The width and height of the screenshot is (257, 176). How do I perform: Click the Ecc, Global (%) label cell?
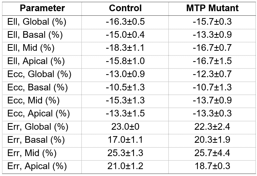pos(40,74)
